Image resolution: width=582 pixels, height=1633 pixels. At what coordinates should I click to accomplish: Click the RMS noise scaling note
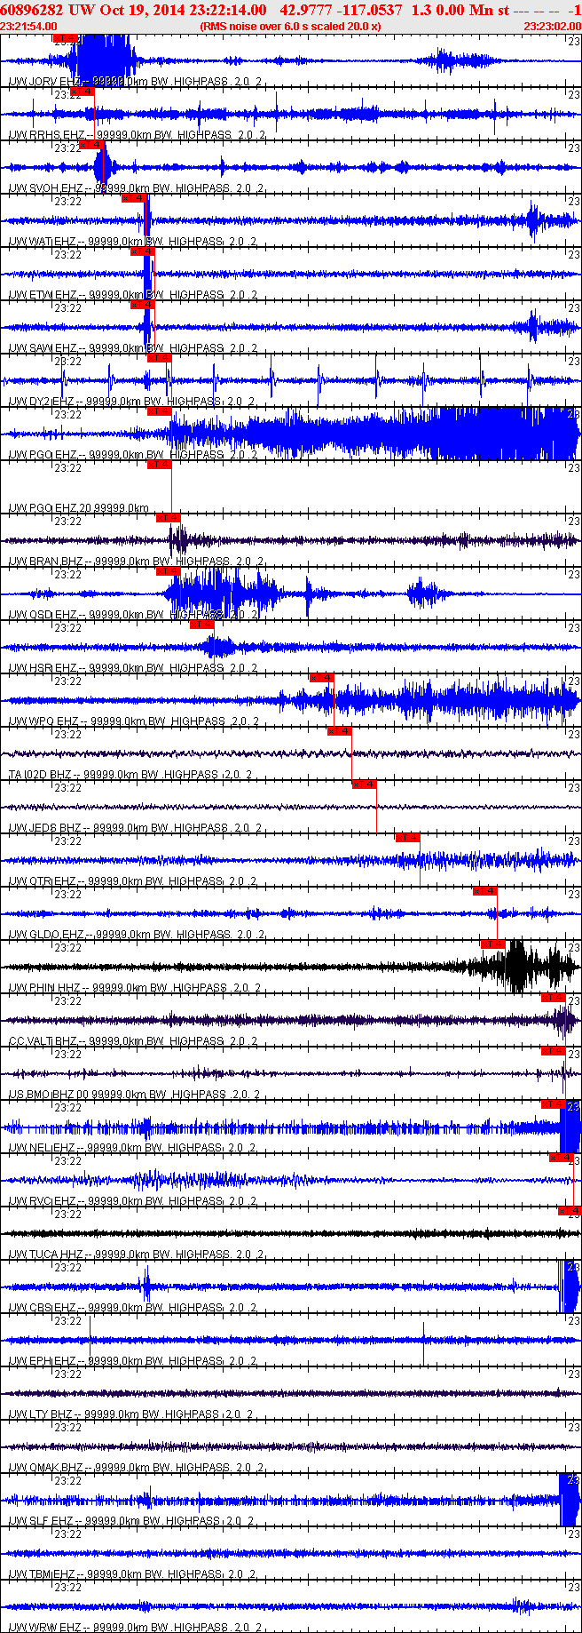click(291, 27)
